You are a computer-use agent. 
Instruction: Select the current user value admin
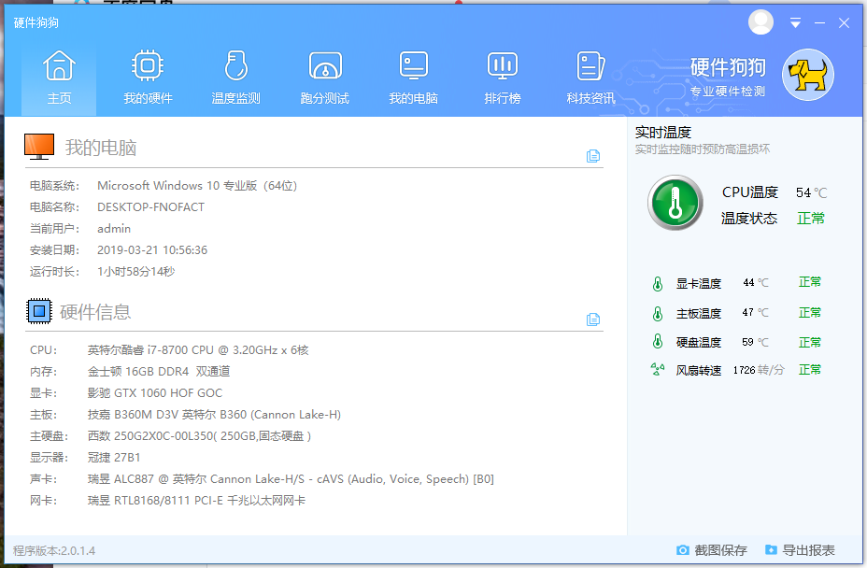114,229
